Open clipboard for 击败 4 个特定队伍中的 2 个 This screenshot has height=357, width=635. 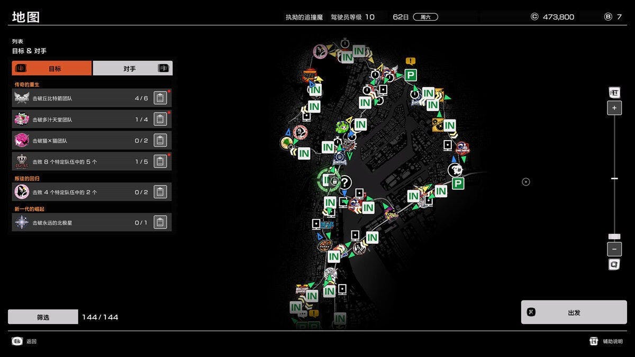point(160,192)
